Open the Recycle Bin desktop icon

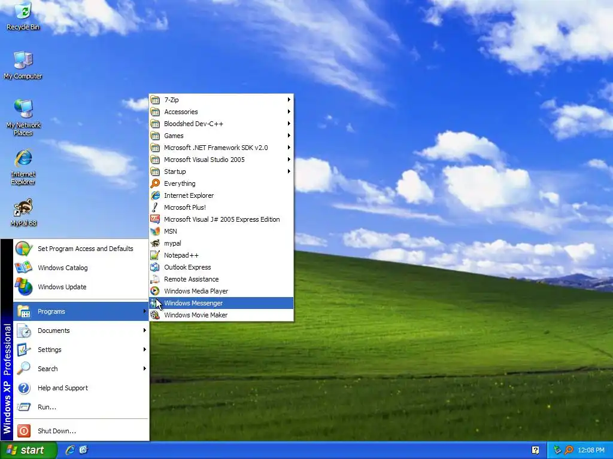(x=23, y=16)
